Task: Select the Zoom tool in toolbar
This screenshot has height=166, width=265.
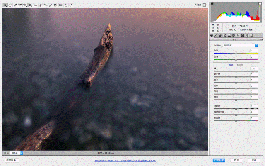Action: point(5,5)
